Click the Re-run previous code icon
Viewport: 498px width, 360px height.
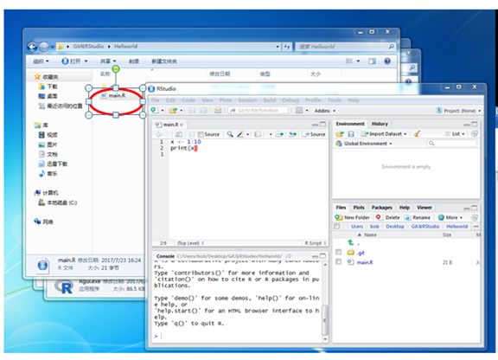point(293,134)
